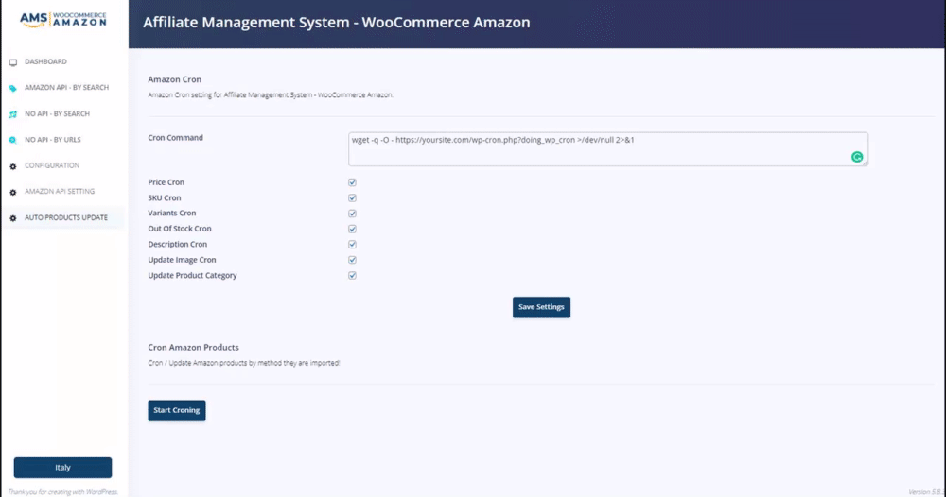Click the Update Product Category label
Screen dimensions: 946x497
pyautogui.click(x=192, y=275)
